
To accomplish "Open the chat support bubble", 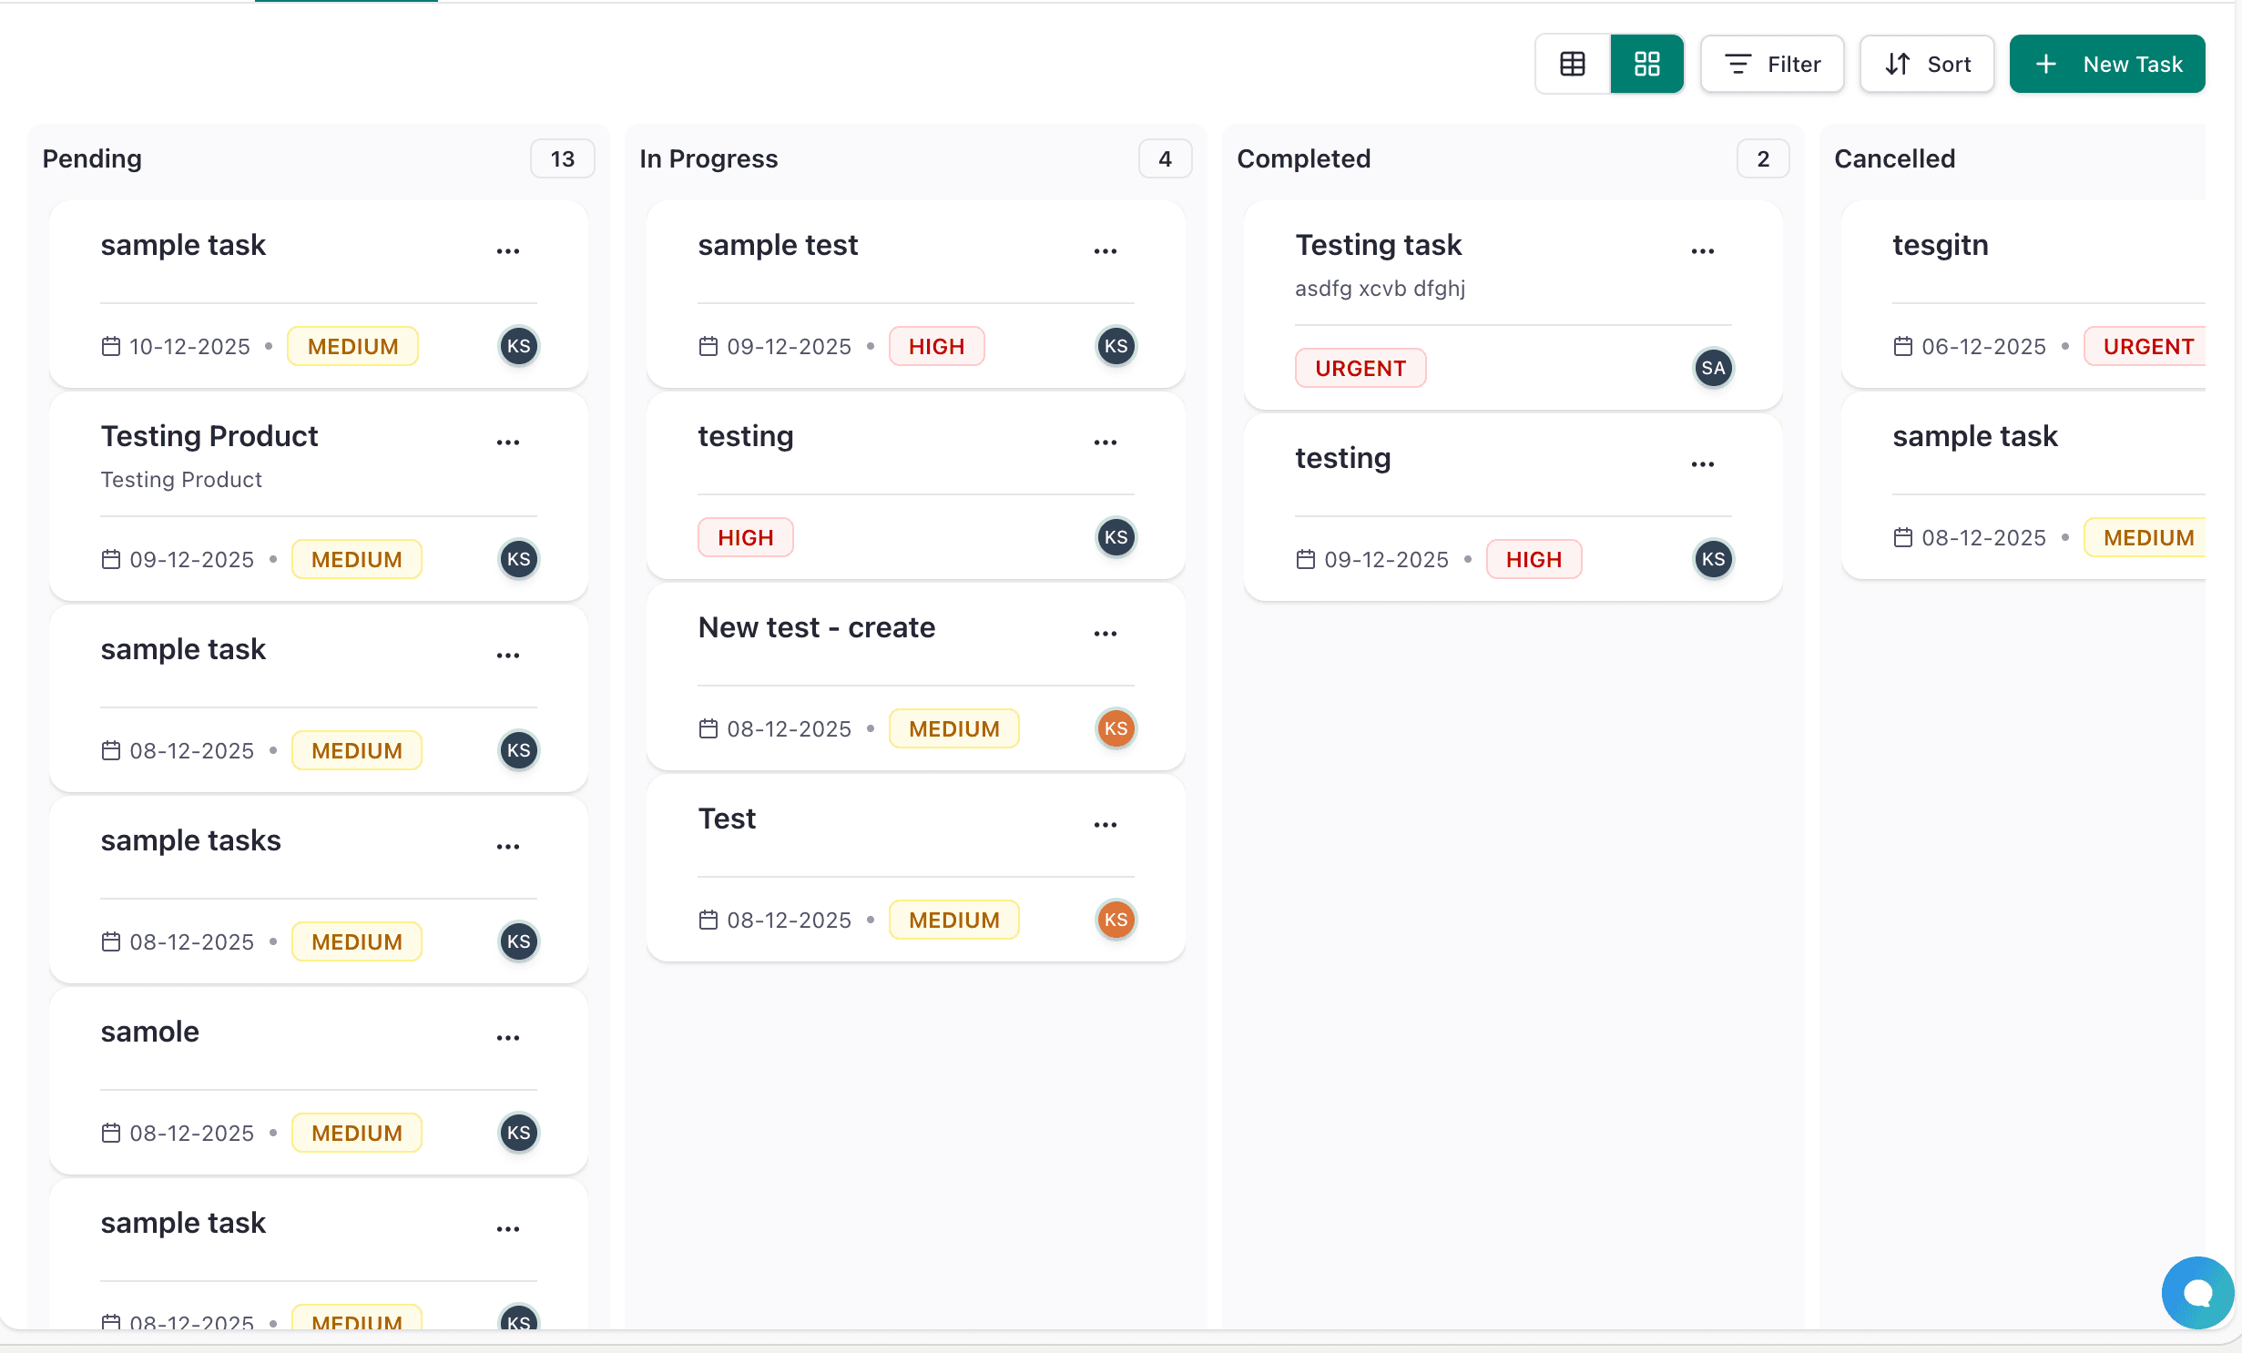I will pyautogui.click(x=2197, y=1293).
